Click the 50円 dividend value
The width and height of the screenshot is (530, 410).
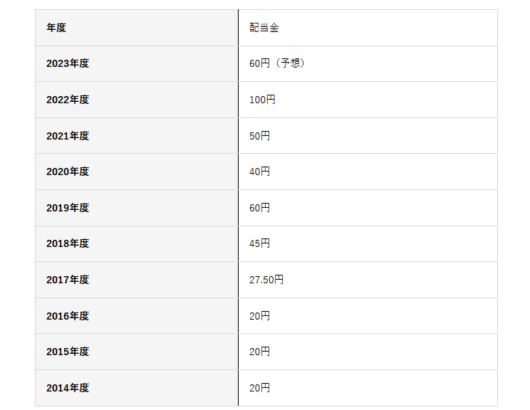[259, 136]
